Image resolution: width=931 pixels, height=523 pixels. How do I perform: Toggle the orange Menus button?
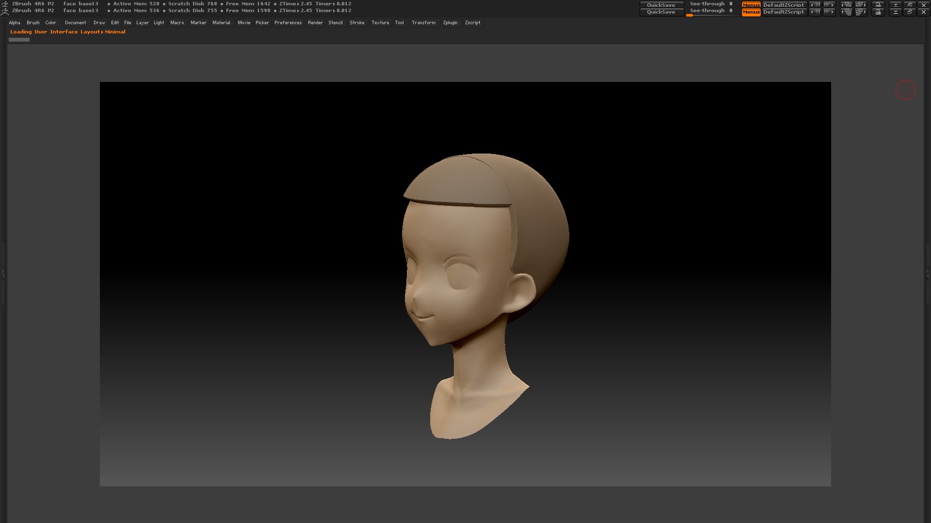tap(751, 12)
